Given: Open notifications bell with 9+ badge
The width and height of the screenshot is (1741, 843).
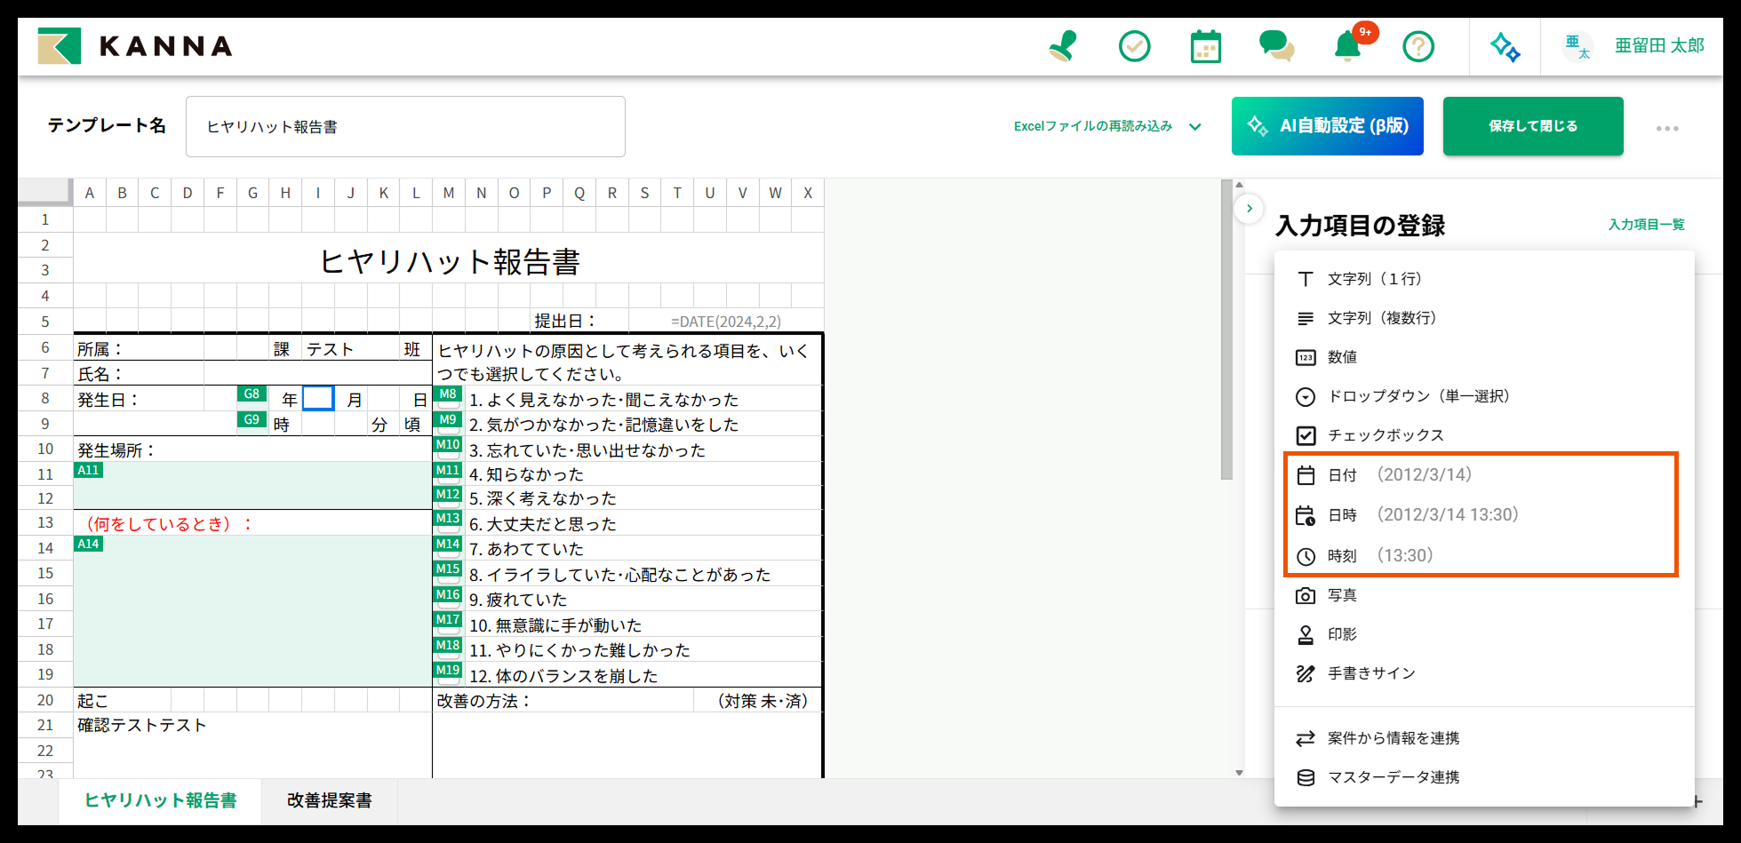Looking at the screenshot, I should click(1347, 46).
